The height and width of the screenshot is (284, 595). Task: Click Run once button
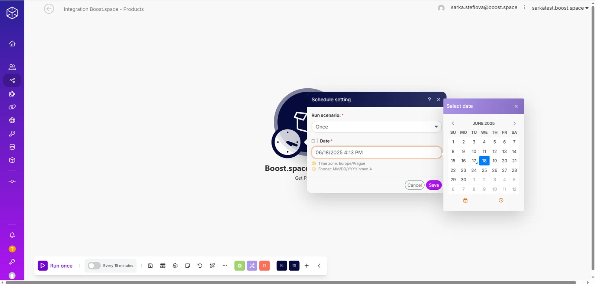pyautogui.click(x=55, y=266)
